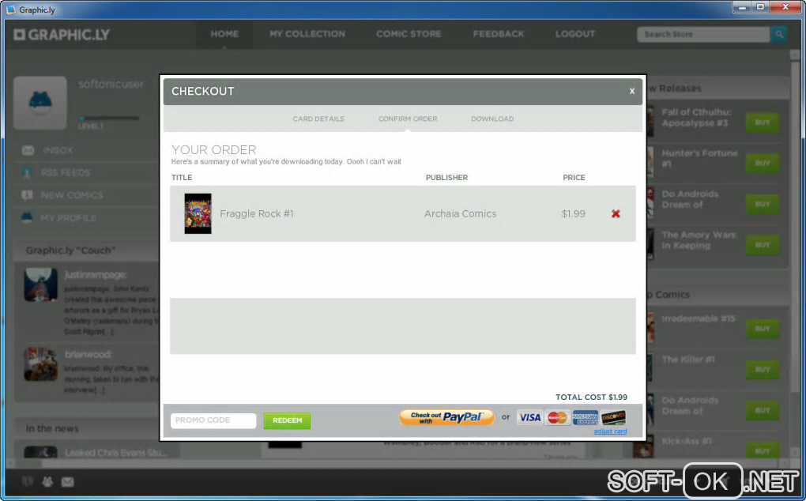Click the Graphic.ly icon in the title bar
Viewport: 806px width, 501px height.
point(10,9)
